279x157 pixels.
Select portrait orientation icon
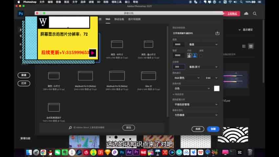[x=189, y=56]
